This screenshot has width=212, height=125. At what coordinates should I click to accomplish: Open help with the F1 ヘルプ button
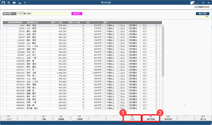point(9,118)
